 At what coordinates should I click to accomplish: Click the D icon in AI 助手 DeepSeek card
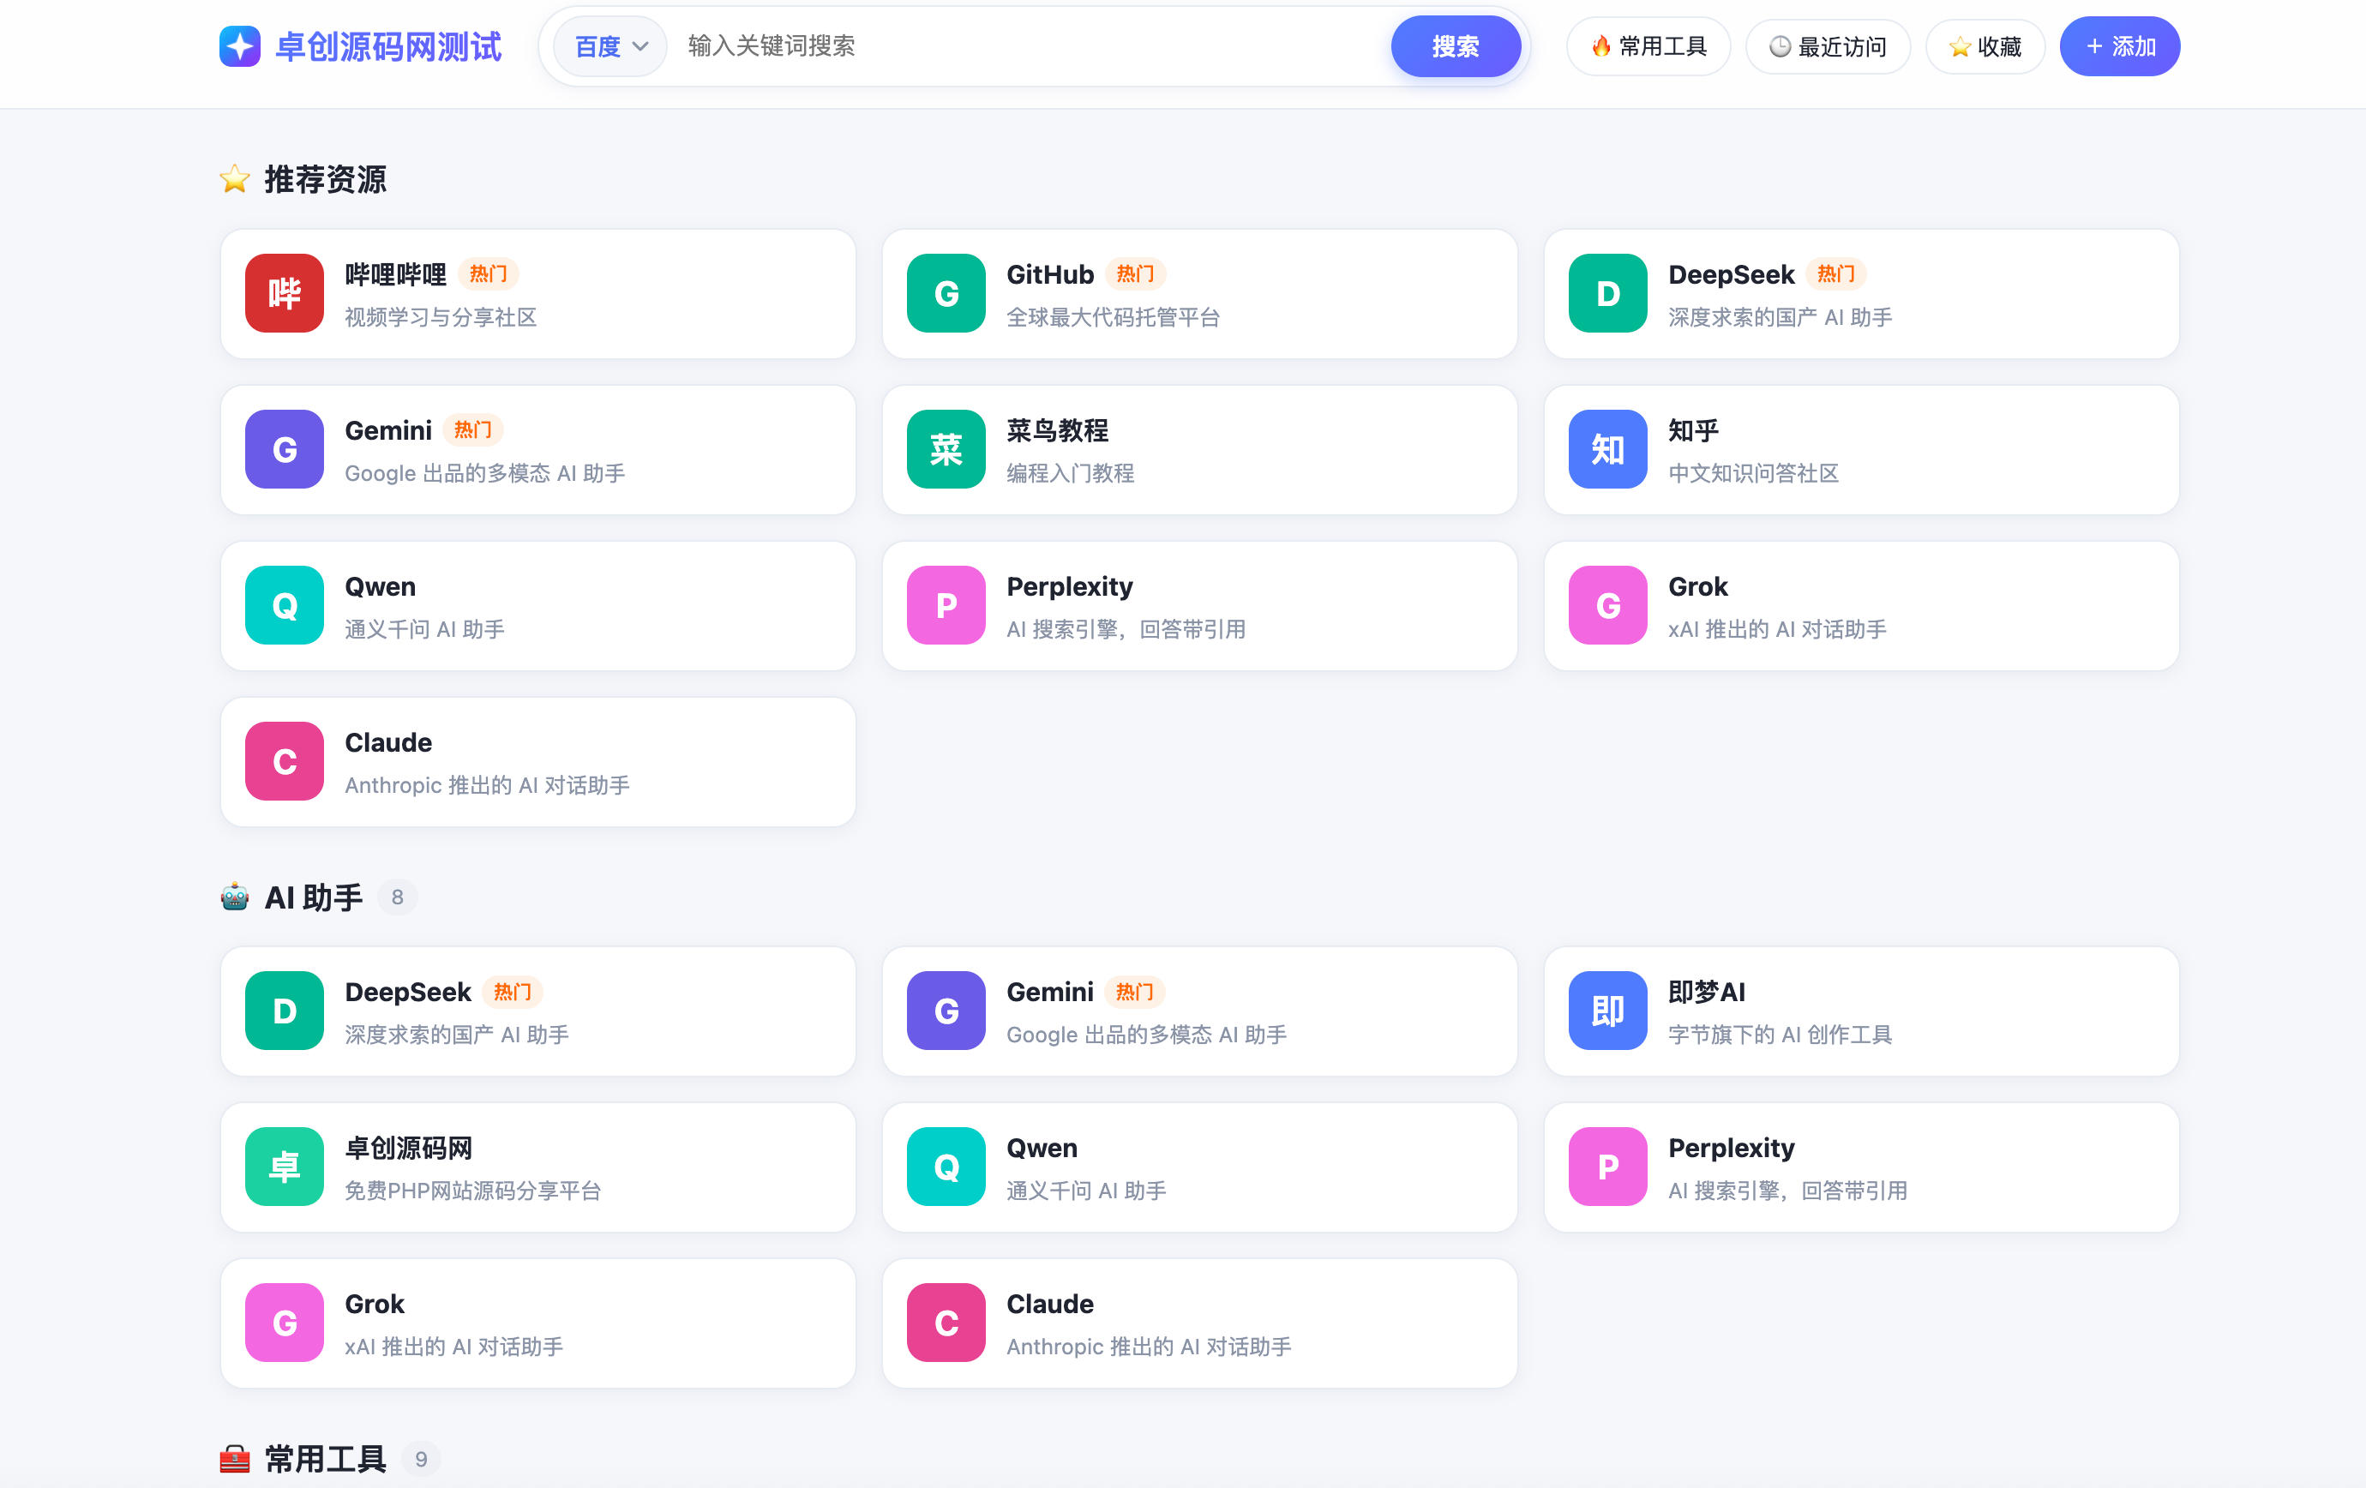point(284,1011)
